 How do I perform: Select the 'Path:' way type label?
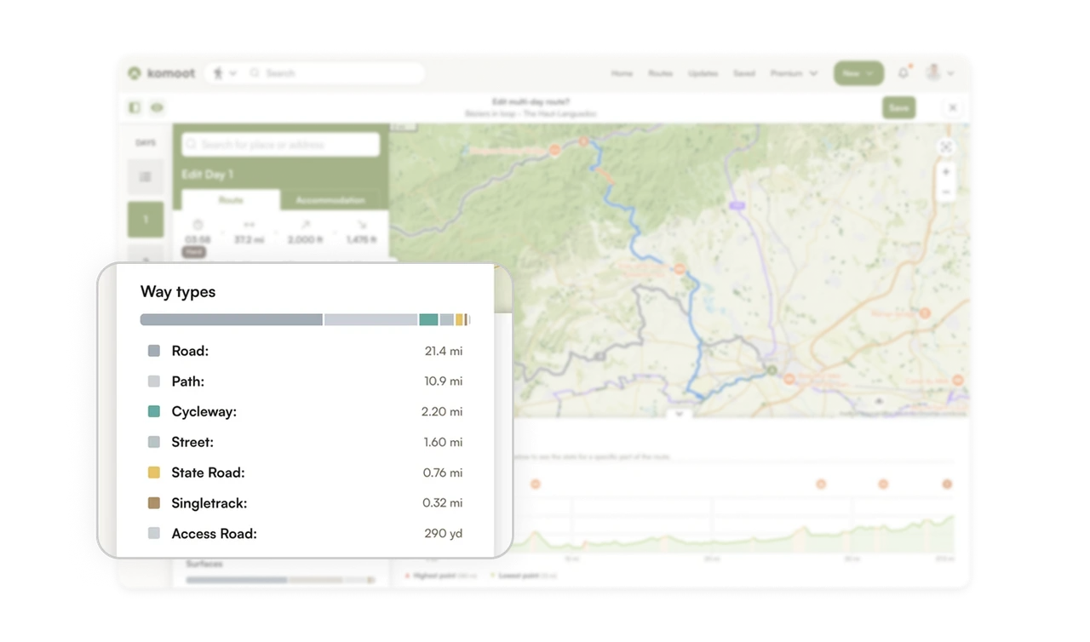point(188,381)
